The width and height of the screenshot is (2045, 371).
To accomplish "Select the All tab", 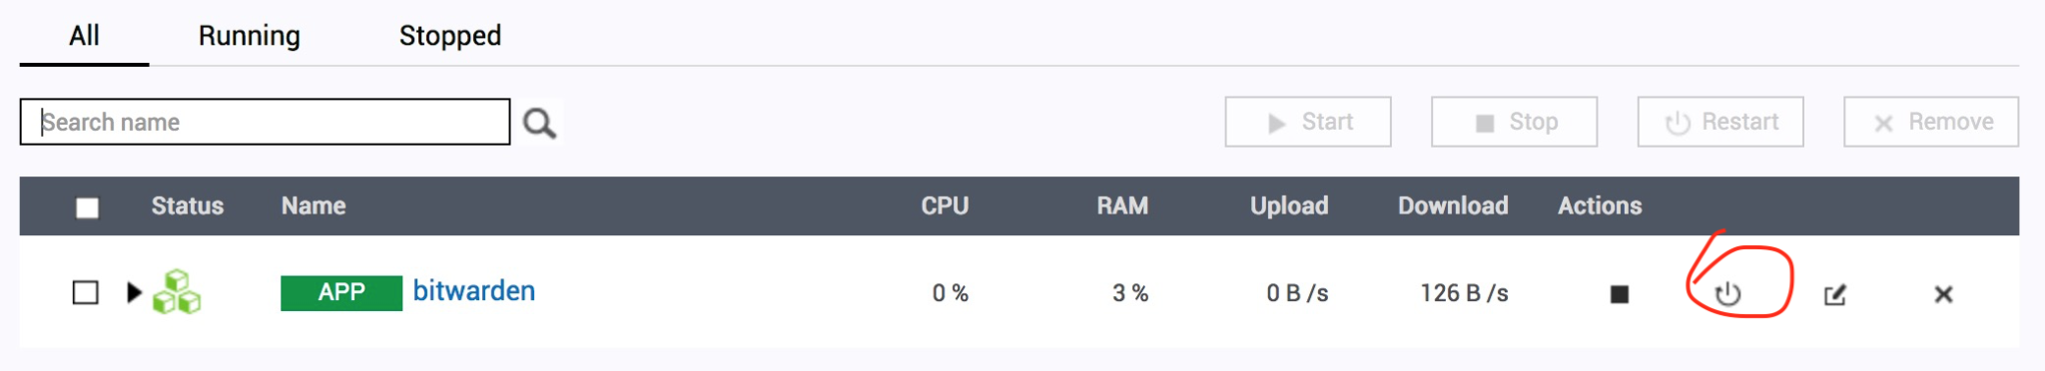I will [x=84, y=36].
